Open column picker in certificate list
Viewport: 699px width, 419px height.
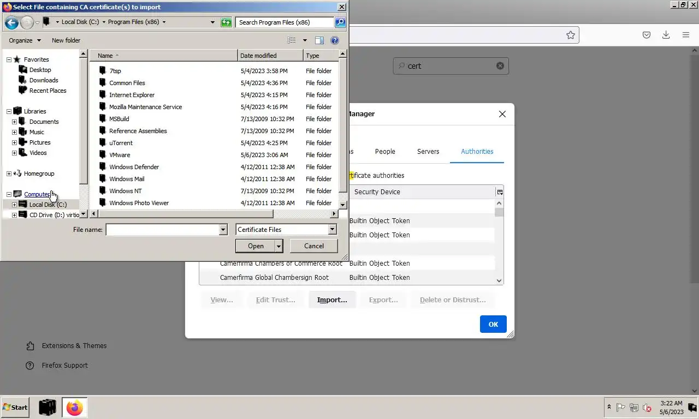tap(500, 192)
